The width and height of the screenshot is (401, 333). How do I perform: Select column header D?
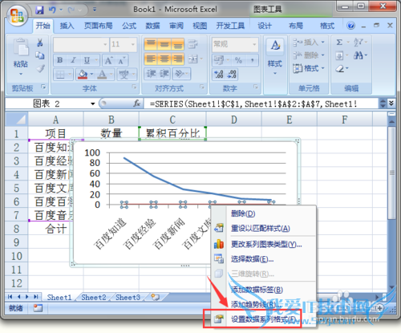click(233, 120)
